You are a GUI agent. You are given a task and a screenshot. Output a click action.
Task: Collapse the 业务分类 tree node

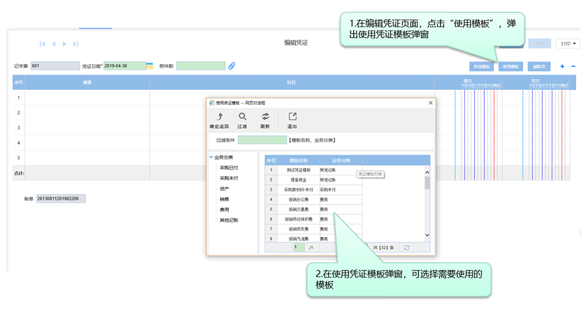tap(211, 157)
